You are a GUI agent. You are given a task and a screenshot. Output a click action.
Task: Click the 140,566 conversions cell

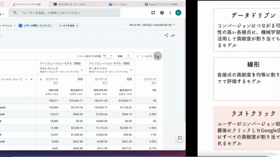(x=53, y=107)
